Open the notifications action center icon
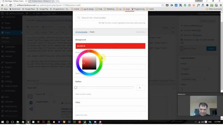Viewport: 223px width, 125px height. [206, 122]
